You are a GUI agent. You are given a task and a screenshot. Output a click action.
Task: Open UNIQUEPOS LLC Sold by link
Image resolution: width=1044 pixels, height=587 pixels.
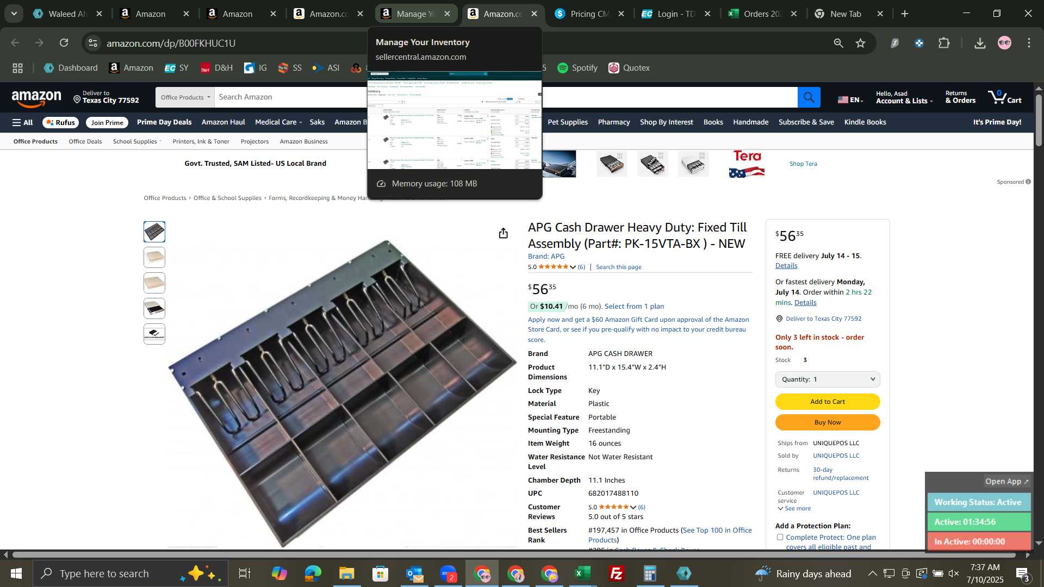836,455
